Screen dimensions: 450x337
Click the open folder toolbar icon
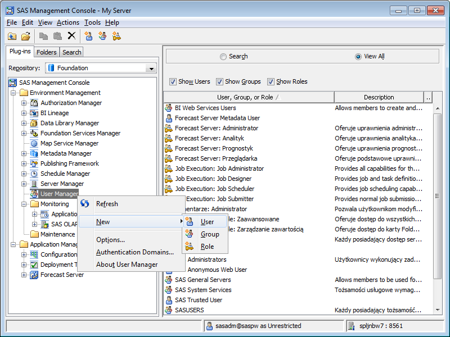tap(26, 36)
